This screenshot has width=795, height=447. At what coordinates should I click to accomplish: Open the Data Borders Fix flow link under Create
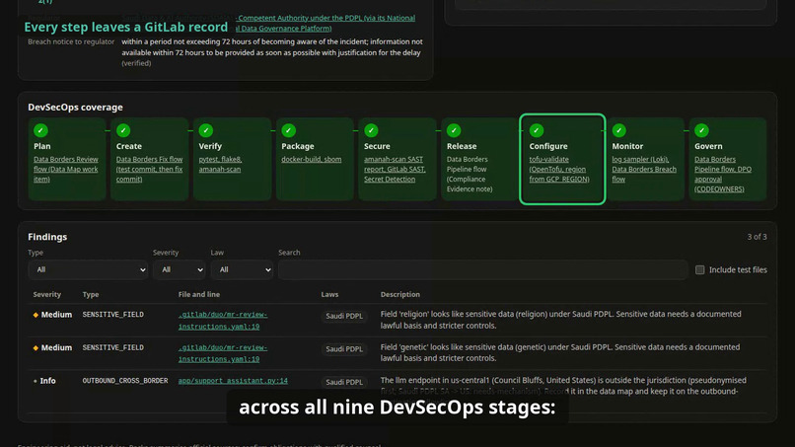click(149, 169)
